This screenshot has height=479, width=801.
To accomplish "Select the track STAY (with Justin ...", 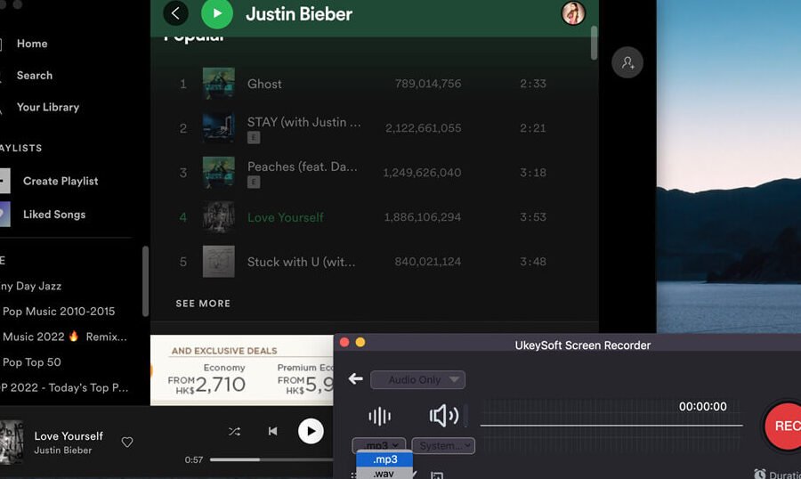I will [x=304, y=122].
